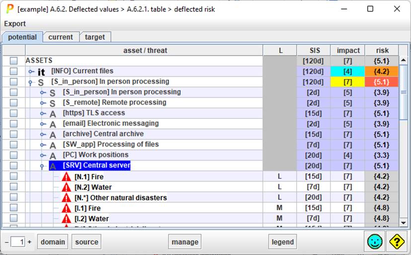This screenshot has width=411, height=255.
Task: Tick the checkbox for [https] TLS access
Action: click(x=13, y=113)
